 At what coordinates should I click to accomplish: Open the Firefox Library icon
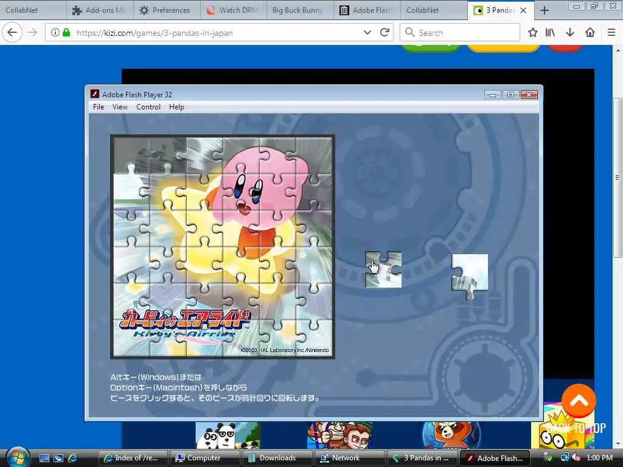coord(550,33)
